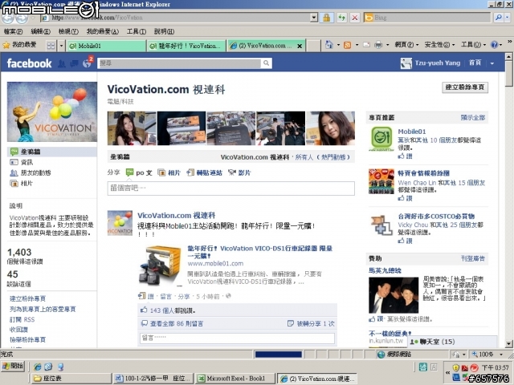Click 刊登廣告 link in sponsored section

tap(473, 258)
